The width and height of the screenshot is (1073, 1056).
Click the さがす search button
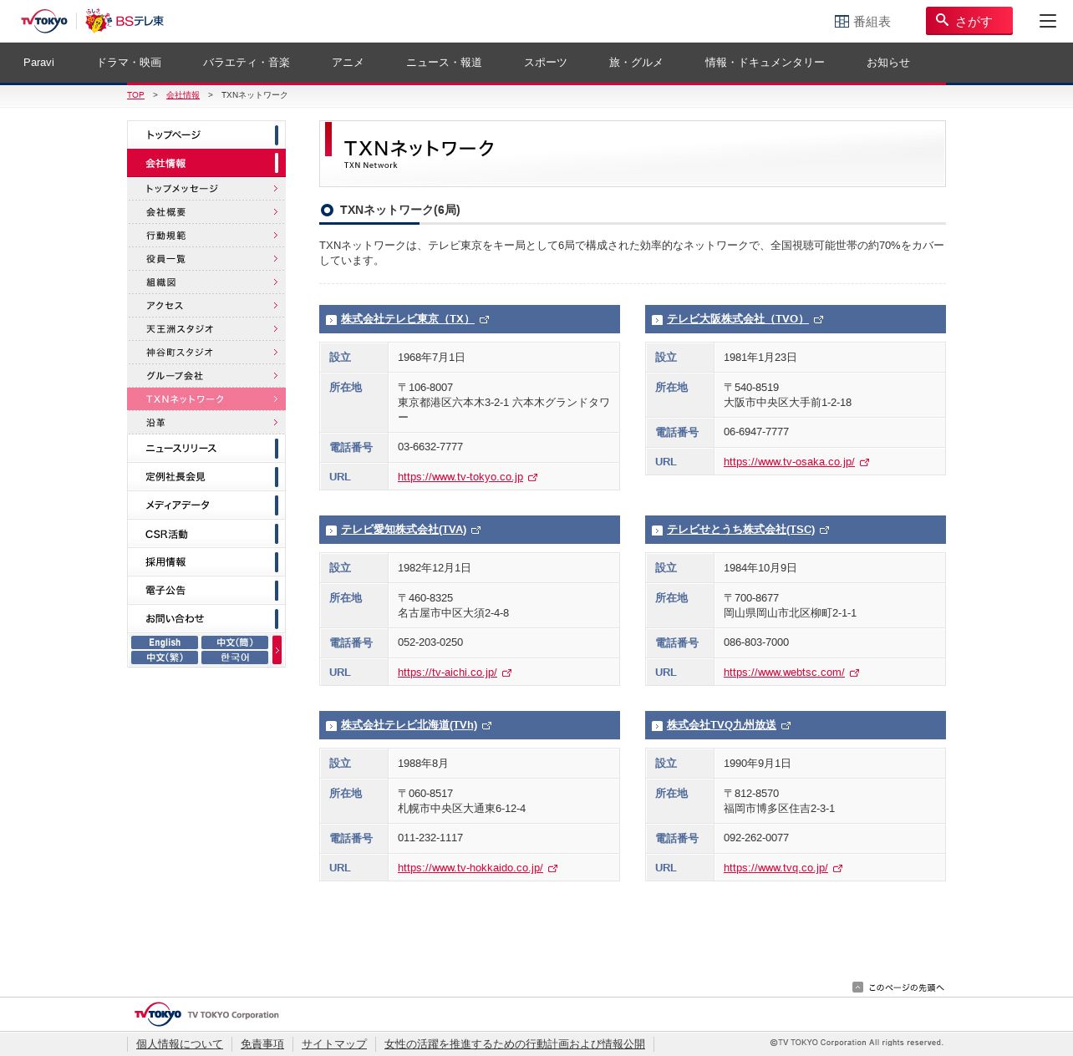(x=969, y=21)
